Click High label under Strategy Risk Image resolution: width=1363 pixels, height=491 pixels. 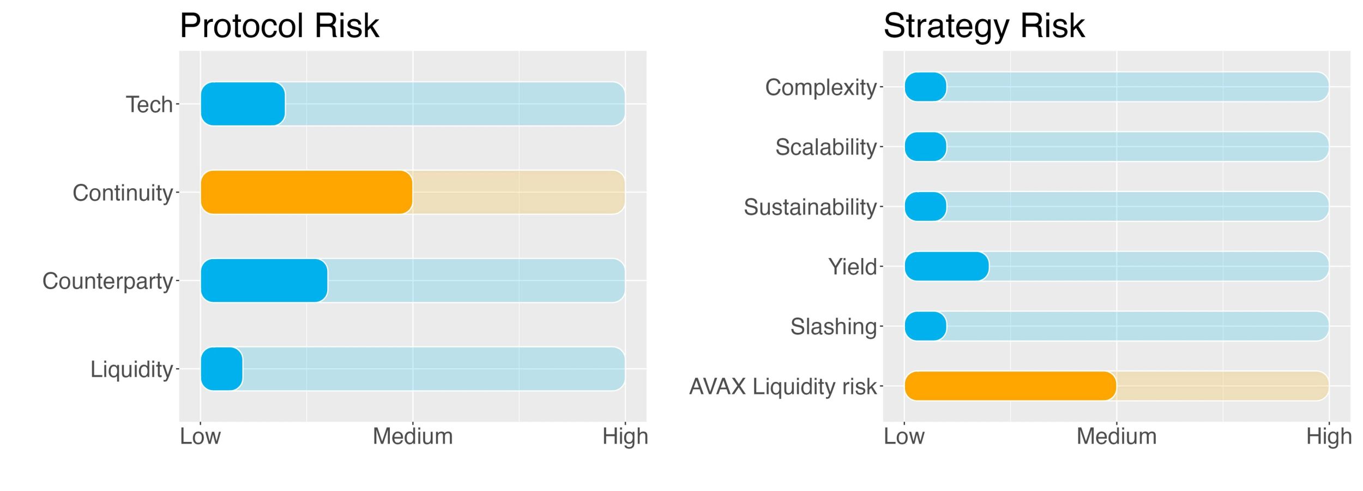point(1329,437)
